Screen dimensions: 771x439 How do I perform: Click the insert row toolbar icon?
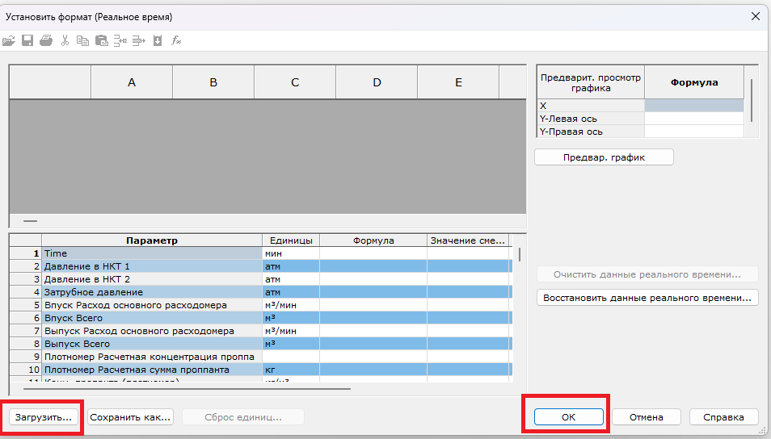tap(120, 40)
